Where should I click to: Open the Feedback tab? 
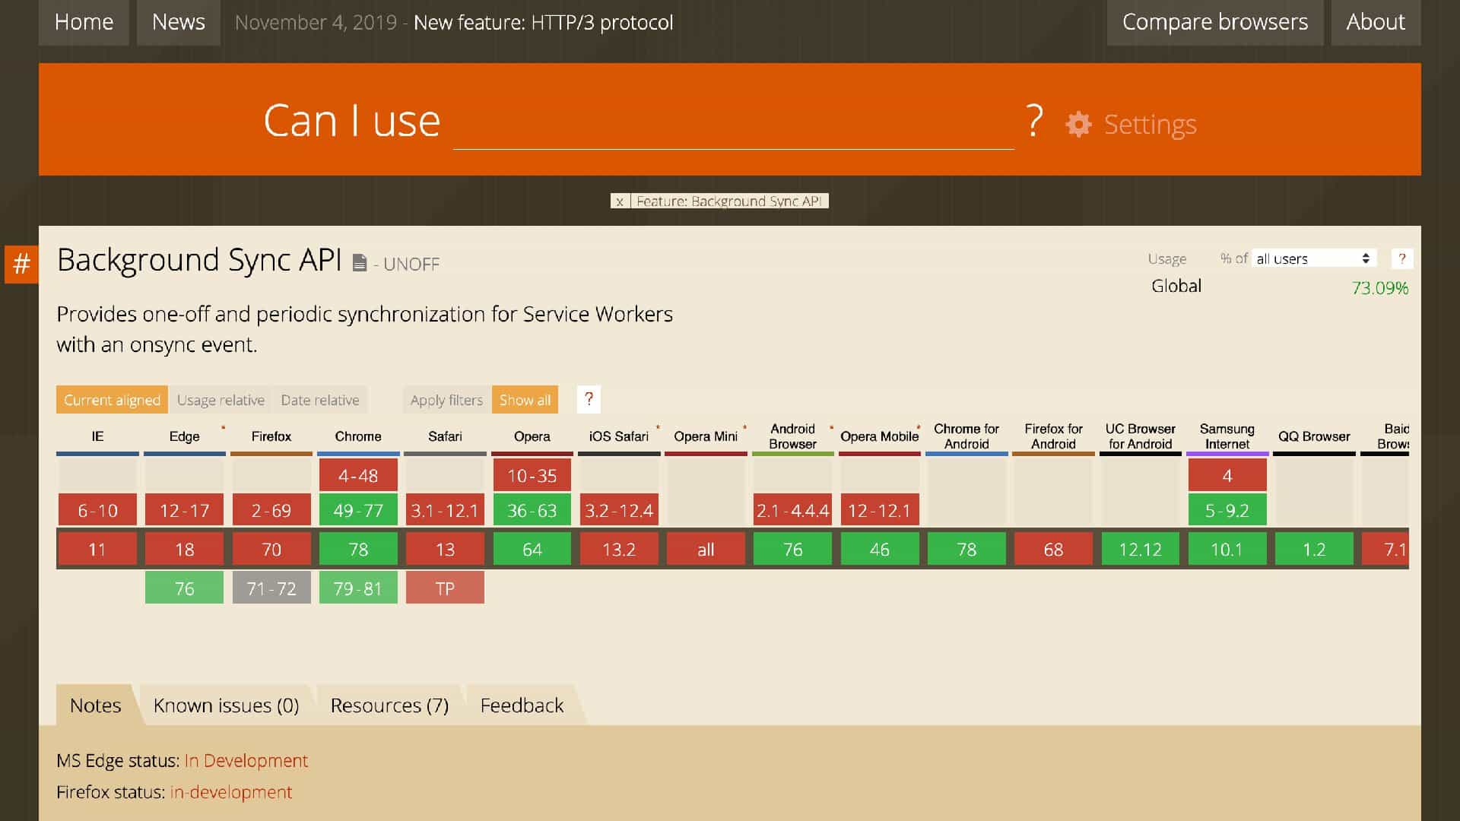522,705
